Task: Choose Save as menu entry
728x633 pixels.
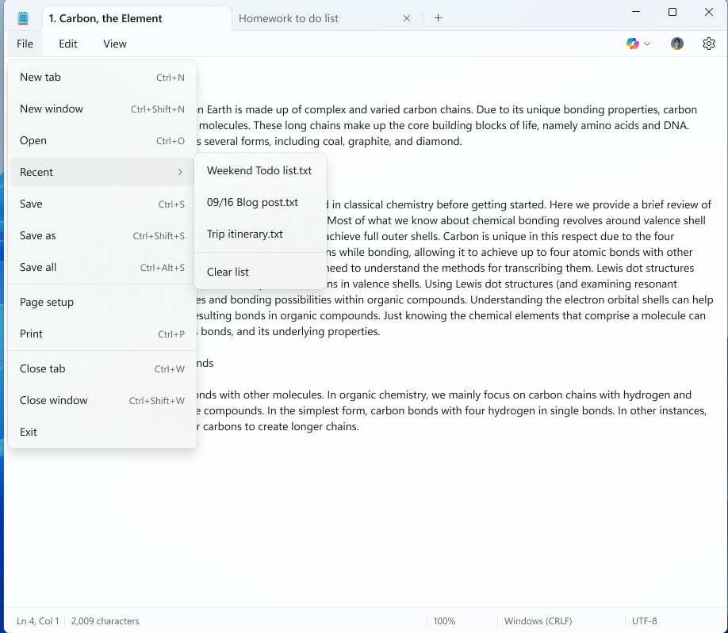Action: coord(102,235)
